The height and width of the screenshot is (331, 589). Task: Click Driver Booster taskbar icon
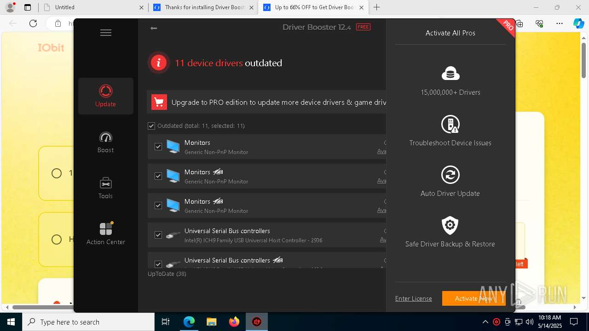257,322
